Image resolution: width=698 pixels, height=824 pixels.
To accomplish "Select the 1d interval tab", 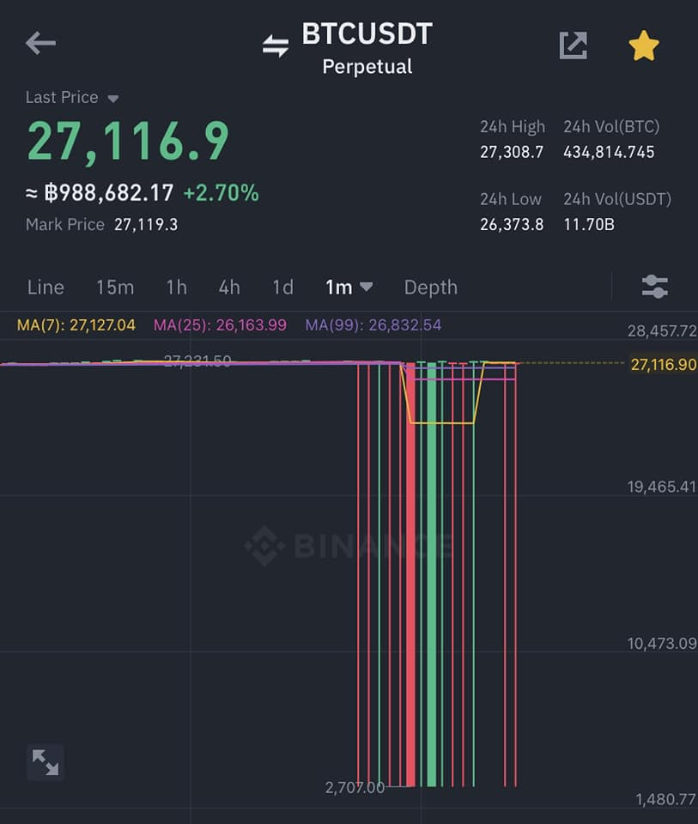I will point(282,287).
